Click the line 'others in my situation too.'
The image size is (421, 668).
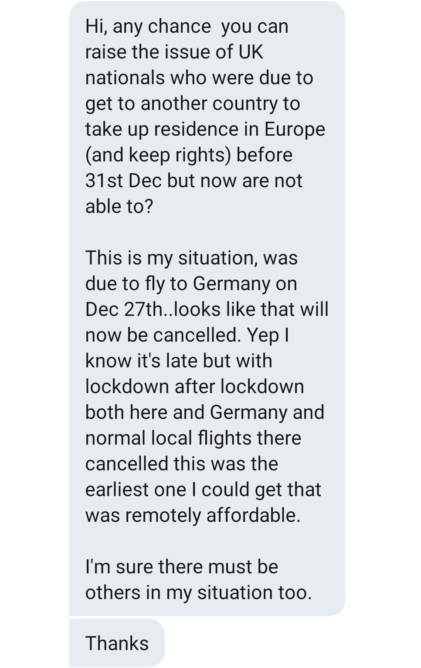point(199,593)
